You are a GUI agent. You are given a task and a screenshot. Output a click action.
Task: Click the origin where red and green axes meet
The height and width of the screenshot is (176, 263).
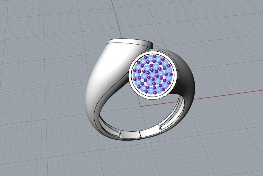pyautogui.click(x=140, y=106)
